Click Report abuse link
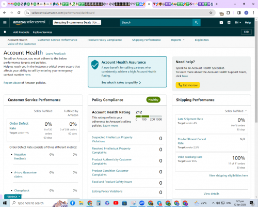Image resolution: width=258 pixels, height=207 pixels. tap(12, 83)
